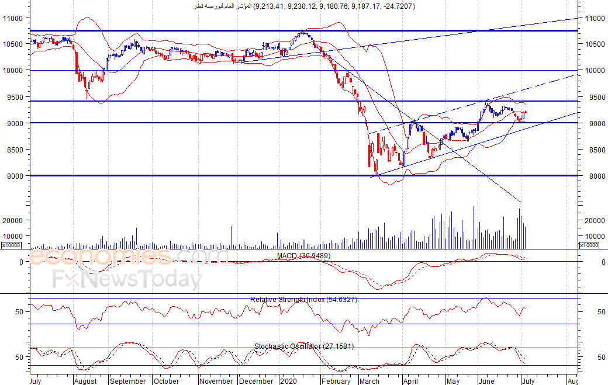Screen dimensions: 608x385
Task: Click the November label on the time axis
Action: (216, 381)
